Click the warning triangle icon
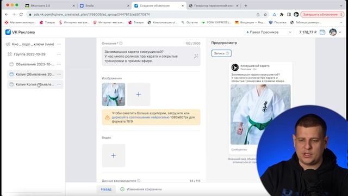 coord(107,117)
